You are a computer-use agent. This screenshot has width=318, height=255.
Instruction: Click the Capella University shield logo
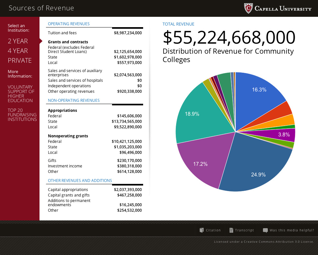pos(248,8)
